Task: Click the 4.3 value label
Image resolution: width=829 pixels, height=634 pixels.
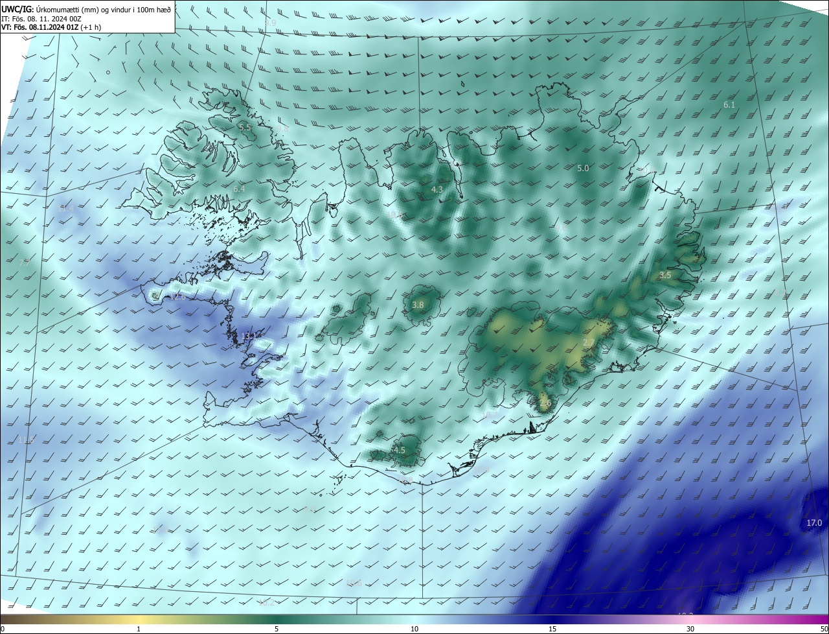Action: (x=437, y=190)
